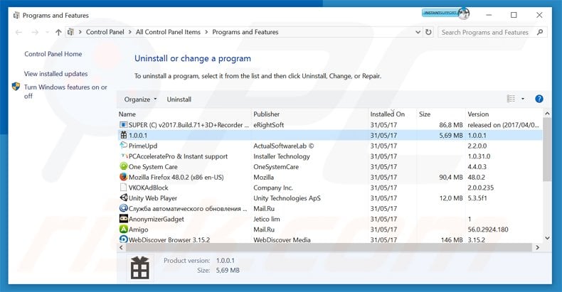Click the vertical scrollbar thumb
This screenshot has height=292, width=562.
(x=547, y=149)
